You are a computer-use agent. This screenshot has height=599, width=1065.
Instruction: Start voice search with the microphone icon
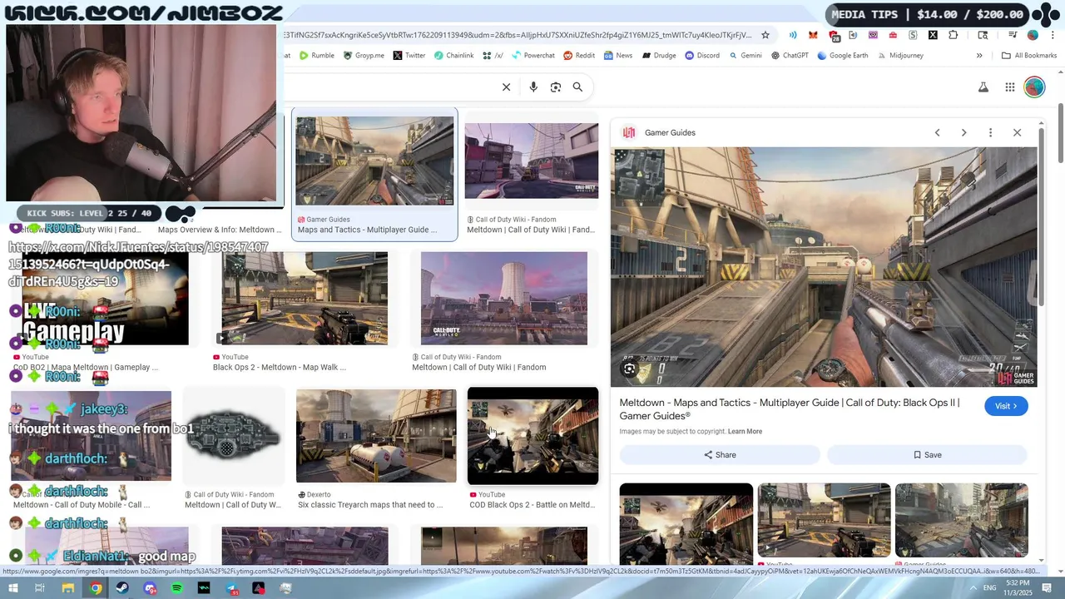click(x=533, y=87)
